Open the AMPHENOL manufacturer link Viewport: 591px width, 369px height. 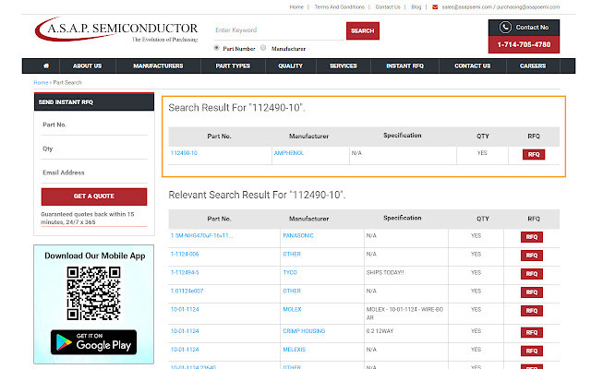point(289,153)
